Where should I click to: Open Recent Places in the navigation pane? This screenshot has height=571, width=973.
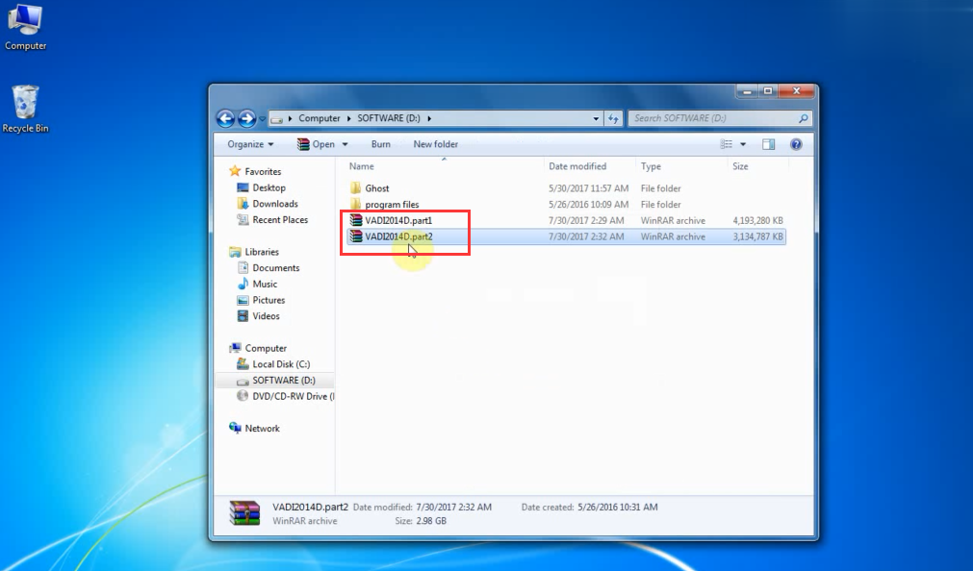coord(280,220)
